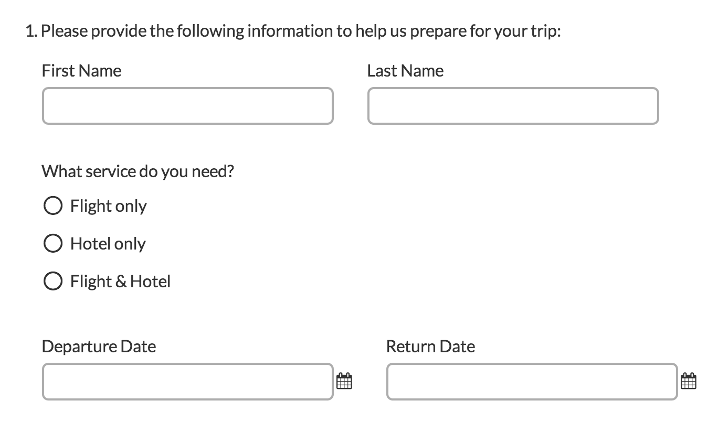Click the "Return Date" field label
Image resolution: width=718 pixels, height=433 pixels.
[x=430, y=347]
